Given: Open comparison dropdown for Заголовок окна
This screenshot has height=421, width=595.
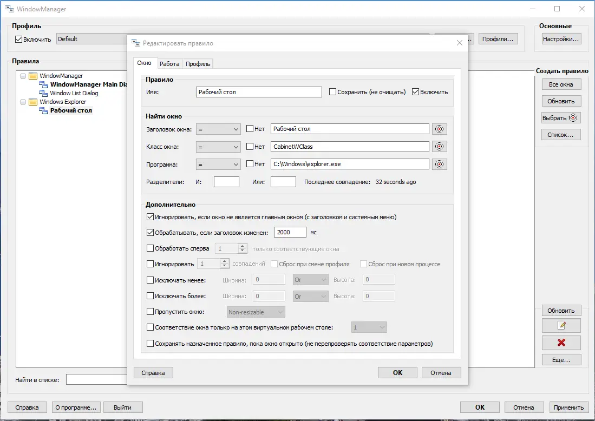Looking at the screenshot, I should coord(218,129).
